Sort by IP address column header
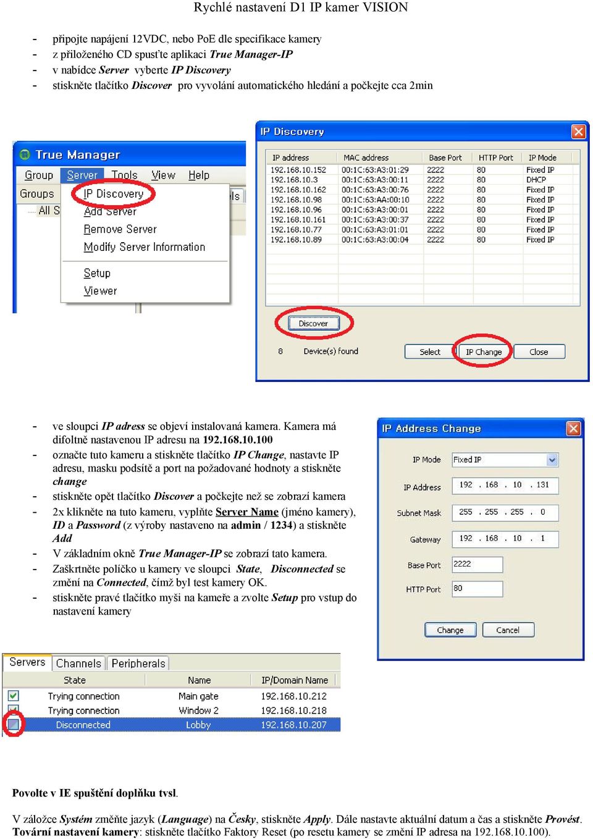The width and height of the screenshot is (593, 839). (303, 158)
